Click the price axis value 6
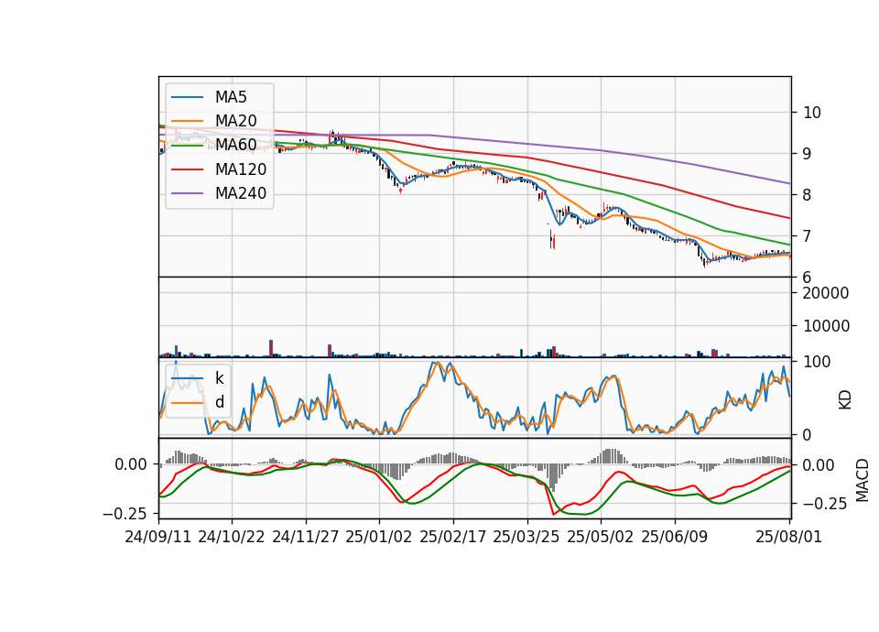This screenshot has width=879, height=632. (808, 277)
